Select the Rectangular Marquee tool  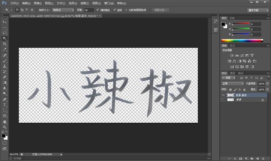point(5,27)
